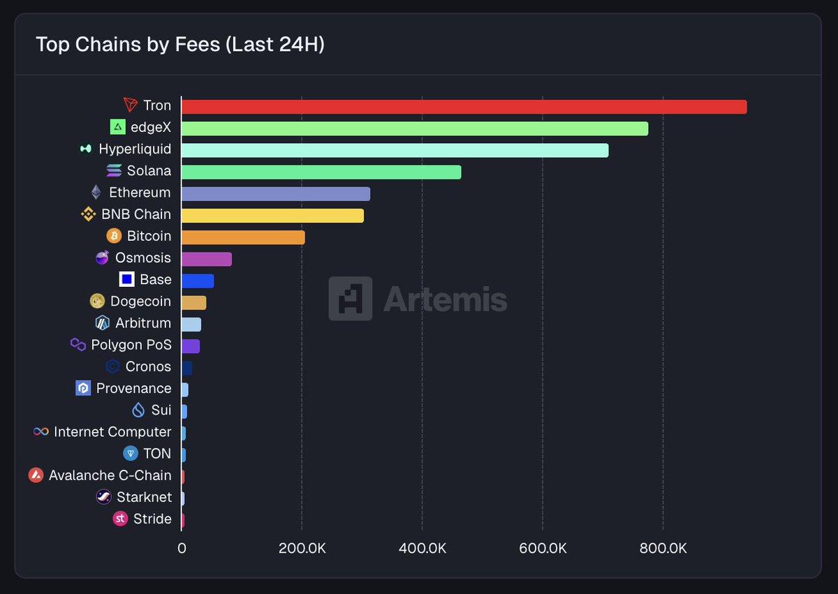
Task: Click the Dogecoin logo icon
Action: coord(98,302)
